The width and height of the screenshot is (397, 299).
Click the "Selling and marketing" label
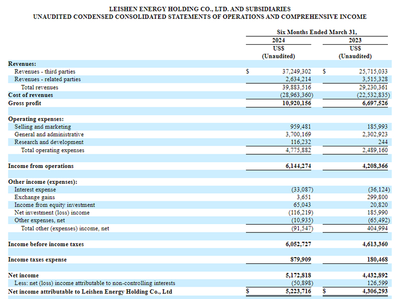tap(43, 127)
